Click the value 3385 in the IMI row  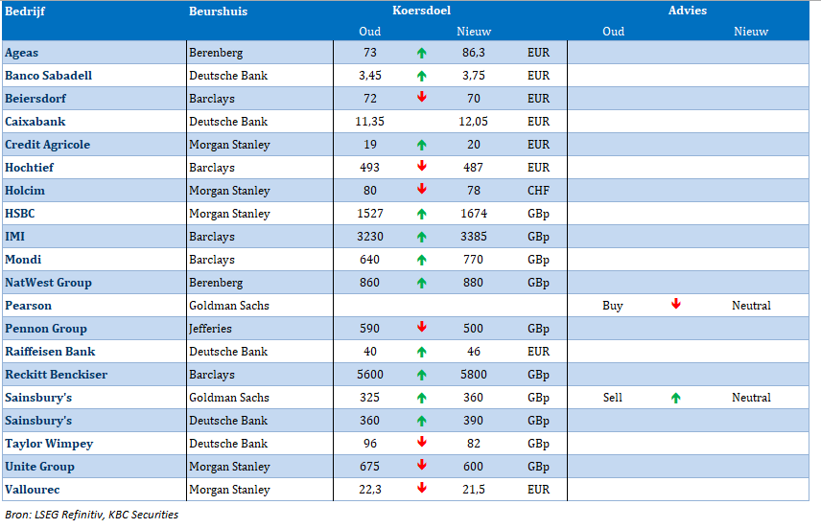click(x=474, y=237)
